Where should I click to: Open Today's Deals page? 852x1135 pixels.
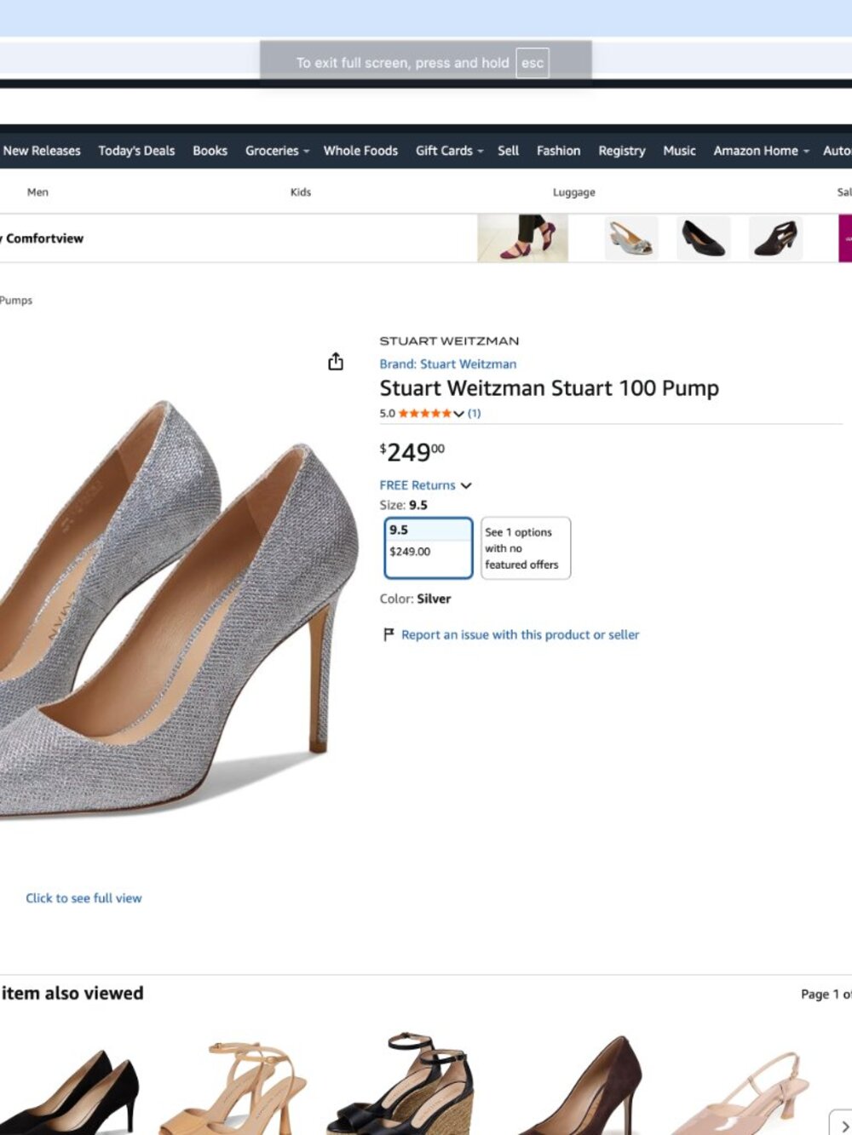click(x=136, y=151)
